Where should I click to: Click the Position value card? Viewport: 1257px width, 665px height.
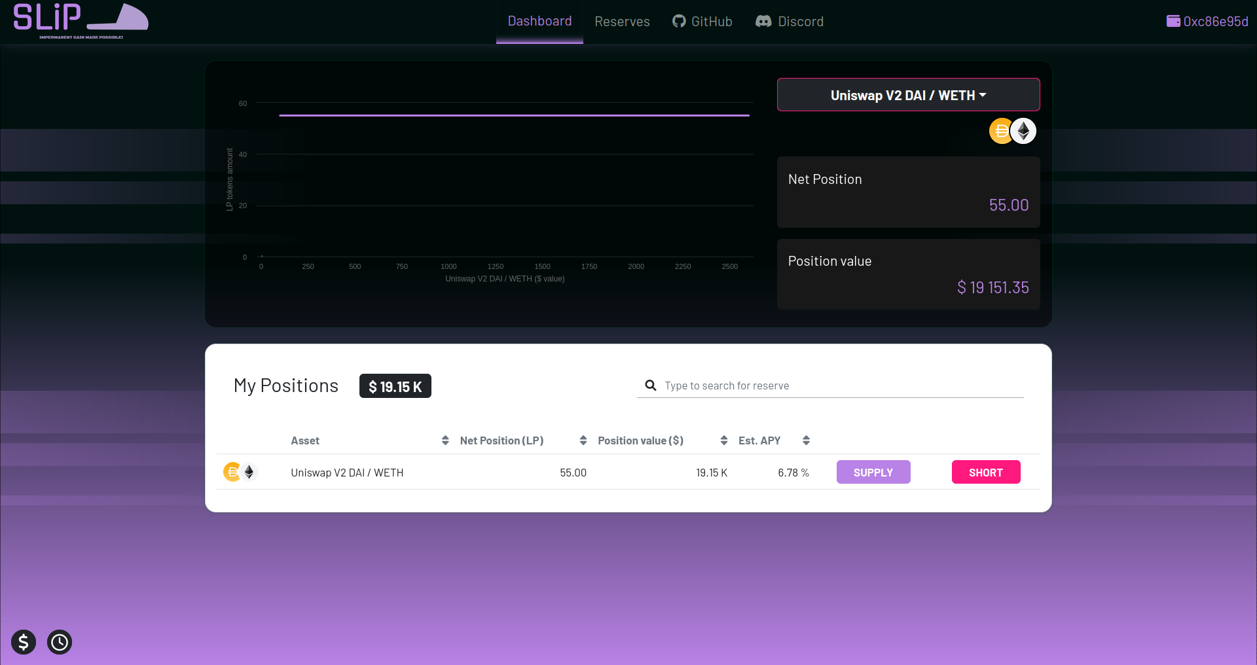pos(908,274)
